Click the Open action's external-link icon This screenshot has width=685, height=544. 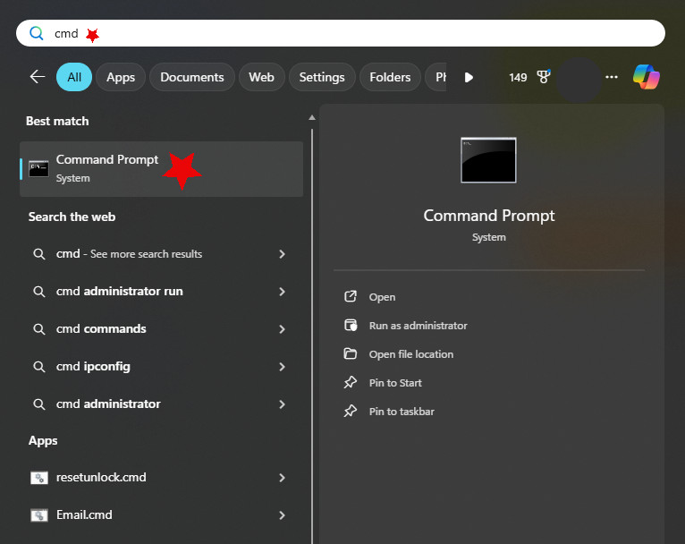pos(351,296)
